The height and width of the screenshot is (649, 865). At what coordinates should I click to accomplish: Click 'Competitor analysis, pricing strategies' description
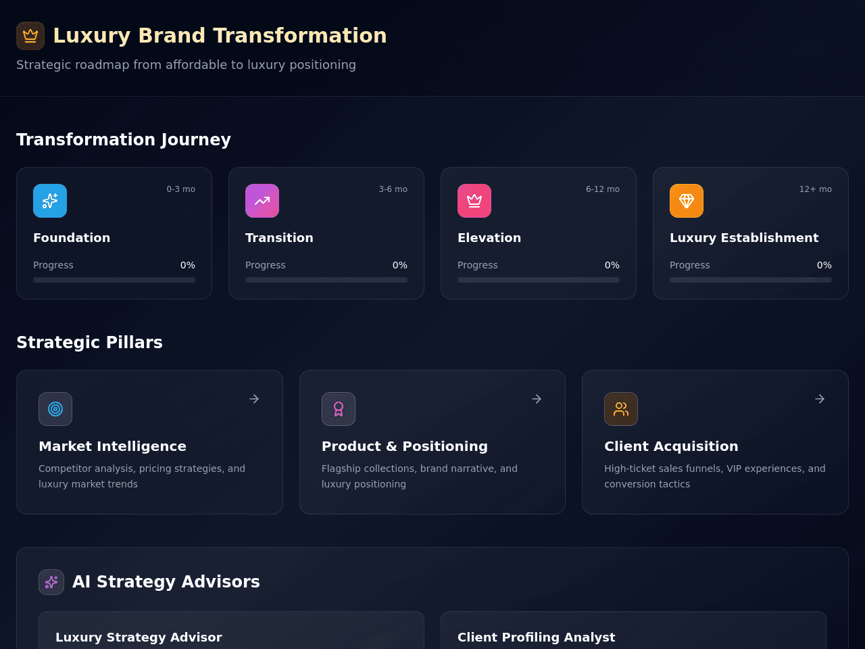point(142,476)
